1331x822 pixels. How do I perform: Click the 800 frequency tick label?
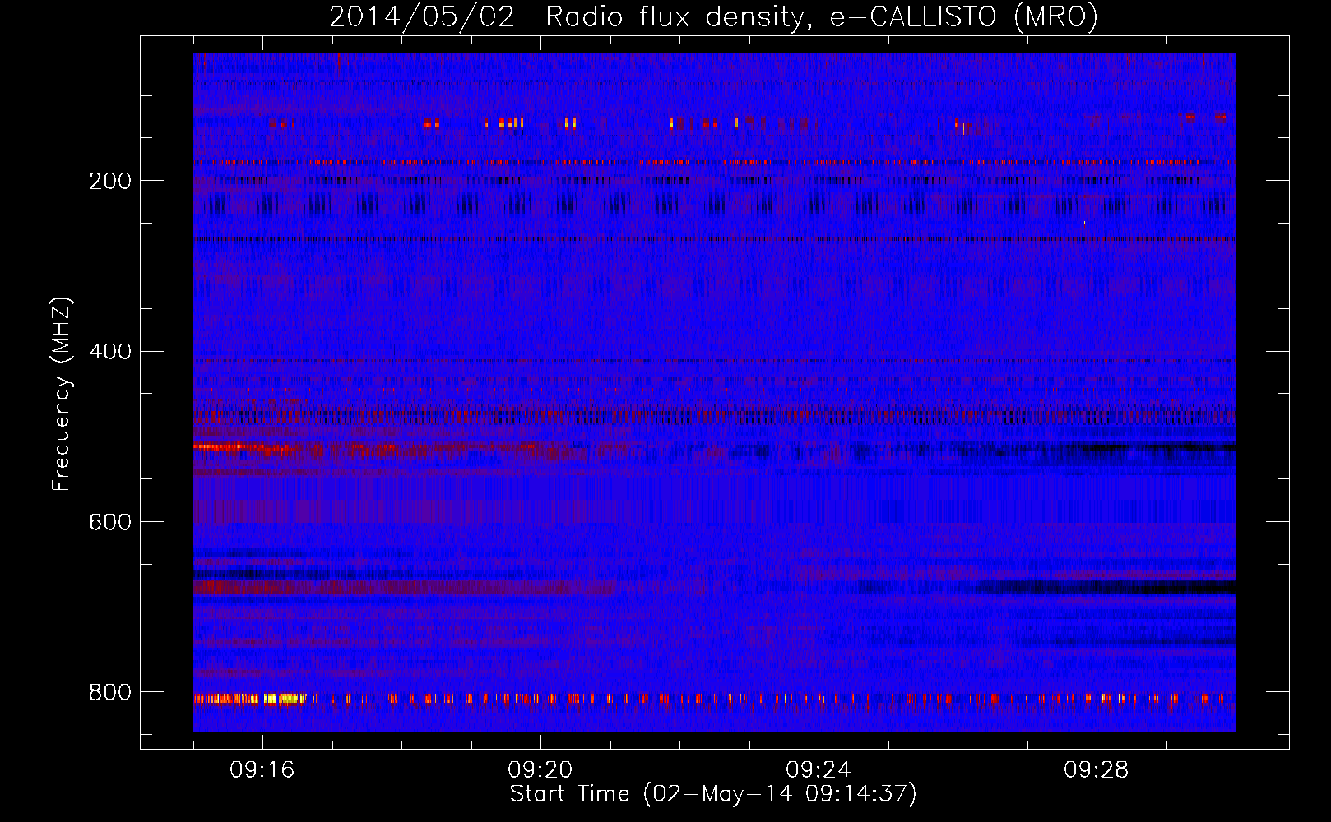click(x=110, y=692)
